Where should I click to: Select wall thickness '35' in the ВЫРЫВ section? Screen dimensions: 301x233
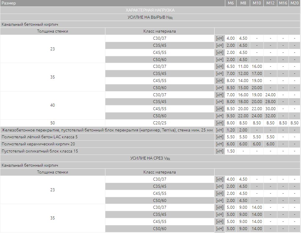[x=53, y=77]
